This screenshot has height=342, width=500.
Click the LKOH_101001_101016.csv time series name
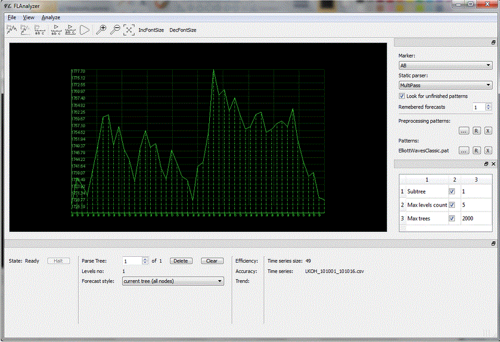334,271
